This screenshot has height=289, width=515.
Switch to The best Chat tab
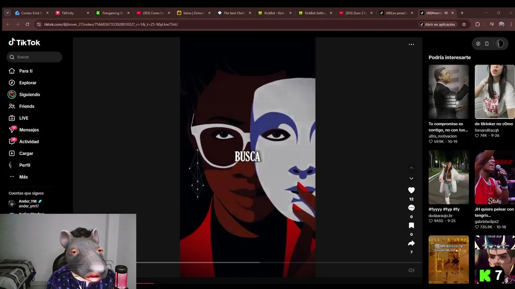[234, 13]
